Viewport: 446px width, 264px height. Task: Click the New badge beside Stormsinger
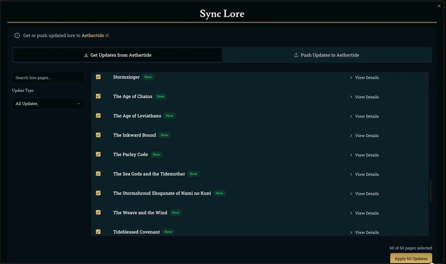click(148, 77)
